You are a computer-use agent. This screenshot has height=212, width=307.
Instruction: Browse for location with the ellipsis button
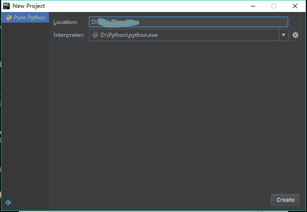click(295, 22)
